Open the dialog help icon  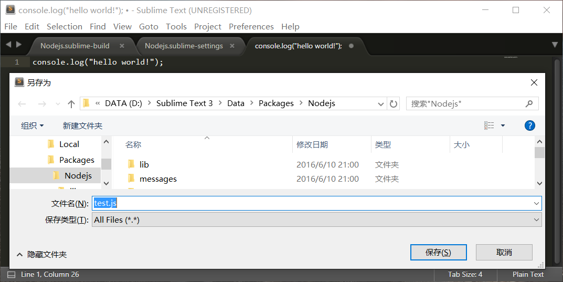[x=529, y=126]
